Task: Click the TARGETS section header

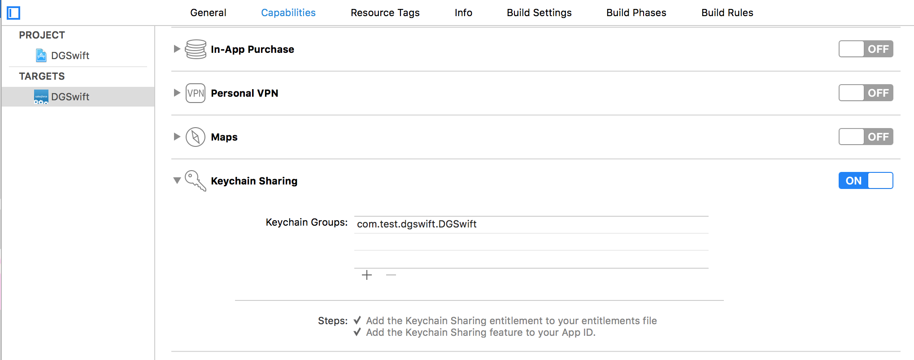Action: (42, 76)
